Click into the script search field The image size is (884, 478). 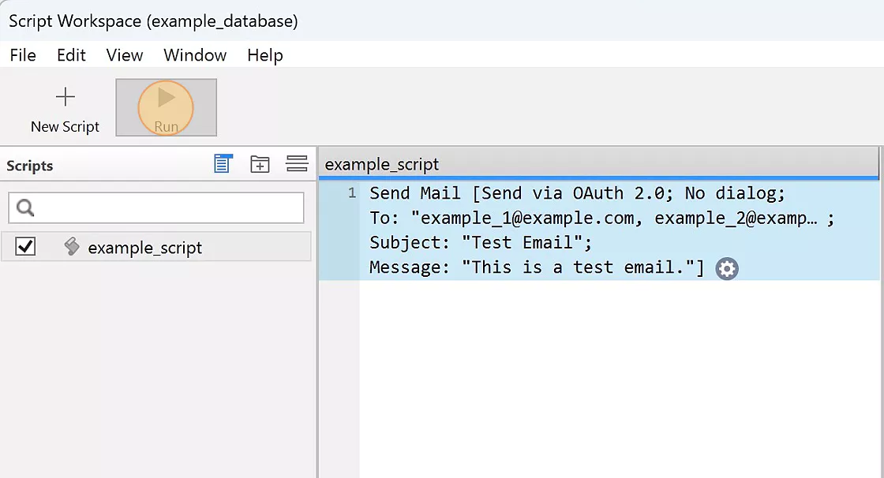point(156,207)
